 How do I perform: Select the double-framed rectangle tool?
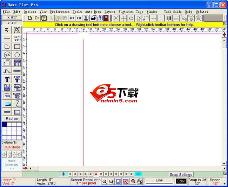[17, 112]
